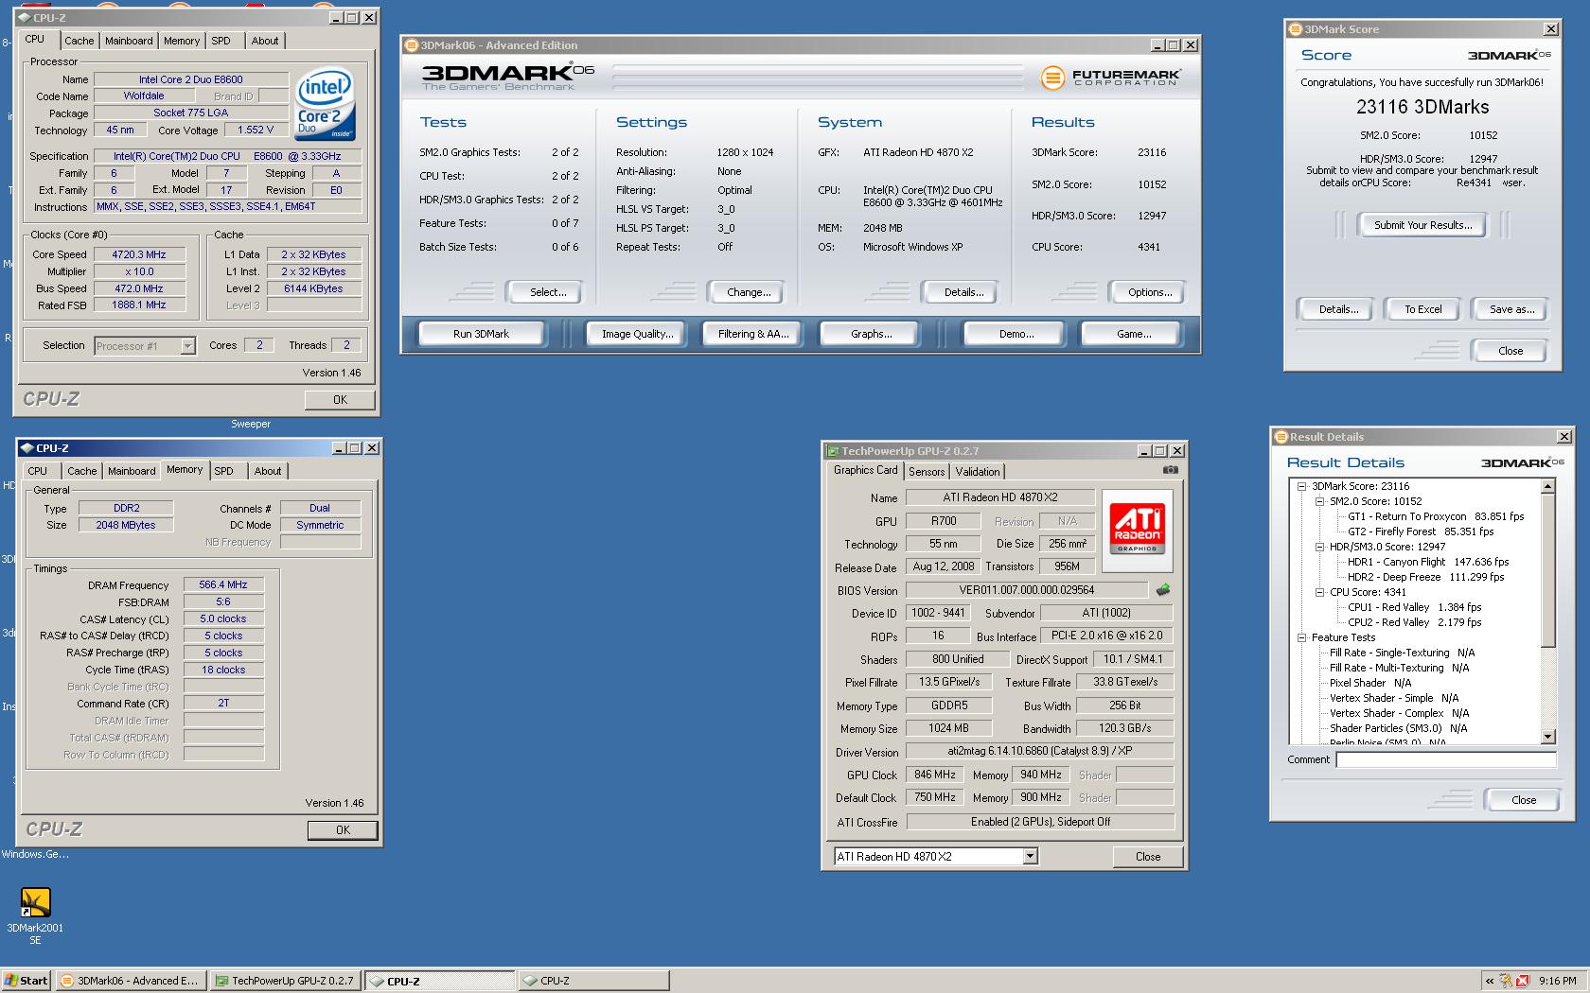Screen dimensions: 1590x993
Task: Select the HDR2 - Deep Freeze row
Action: pyautogui.click(x=1425, y=577)
